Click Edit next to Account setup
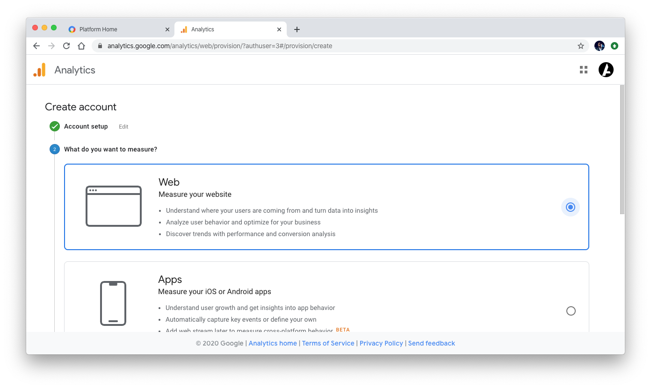This screenshot has height=389, width=651. click(123, 127)
